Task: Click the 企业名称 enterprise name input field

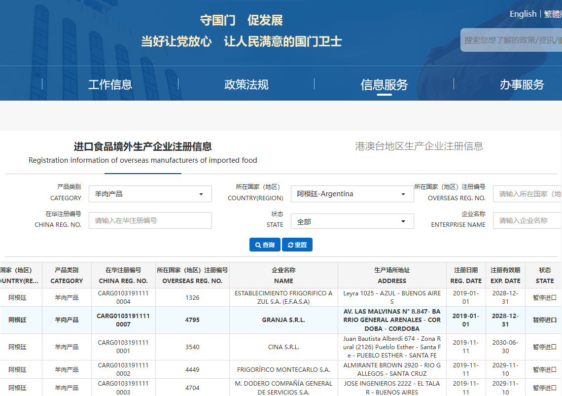Action: (x=527, y=220)
